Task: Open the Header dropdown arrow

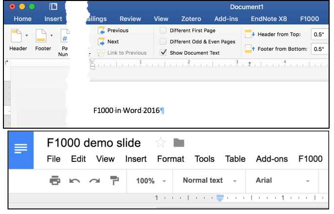Action: click(x=27, y=36)
